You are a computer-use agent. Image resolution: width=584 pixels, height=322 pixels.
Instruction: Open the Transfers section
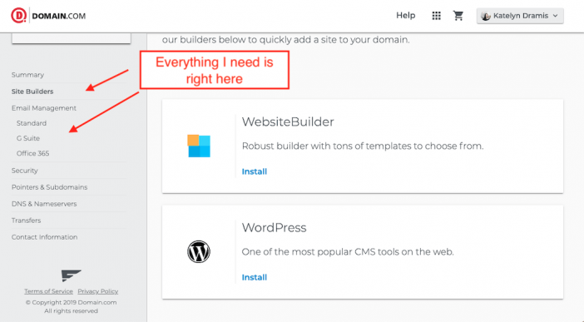26,220
